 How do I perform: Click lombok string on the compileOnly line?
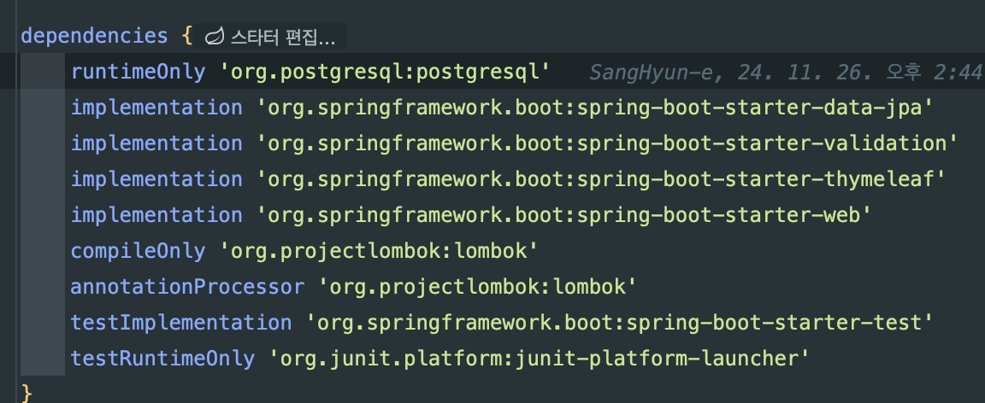[378, 251]
